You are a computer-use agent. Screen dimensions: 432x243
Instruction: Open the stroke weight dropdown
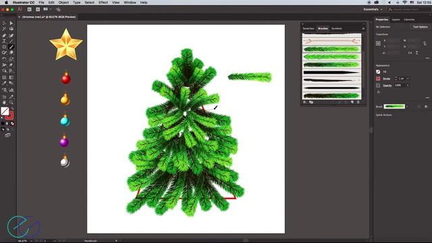[x=408, y=78]
